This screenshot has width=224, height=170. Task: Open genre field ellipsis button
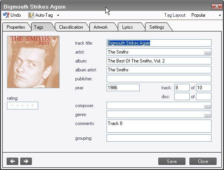click(208, 116)
